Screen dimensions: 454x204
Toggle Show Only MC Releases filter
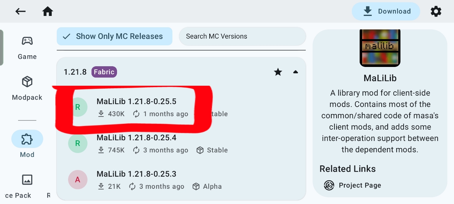coord(114,36)
